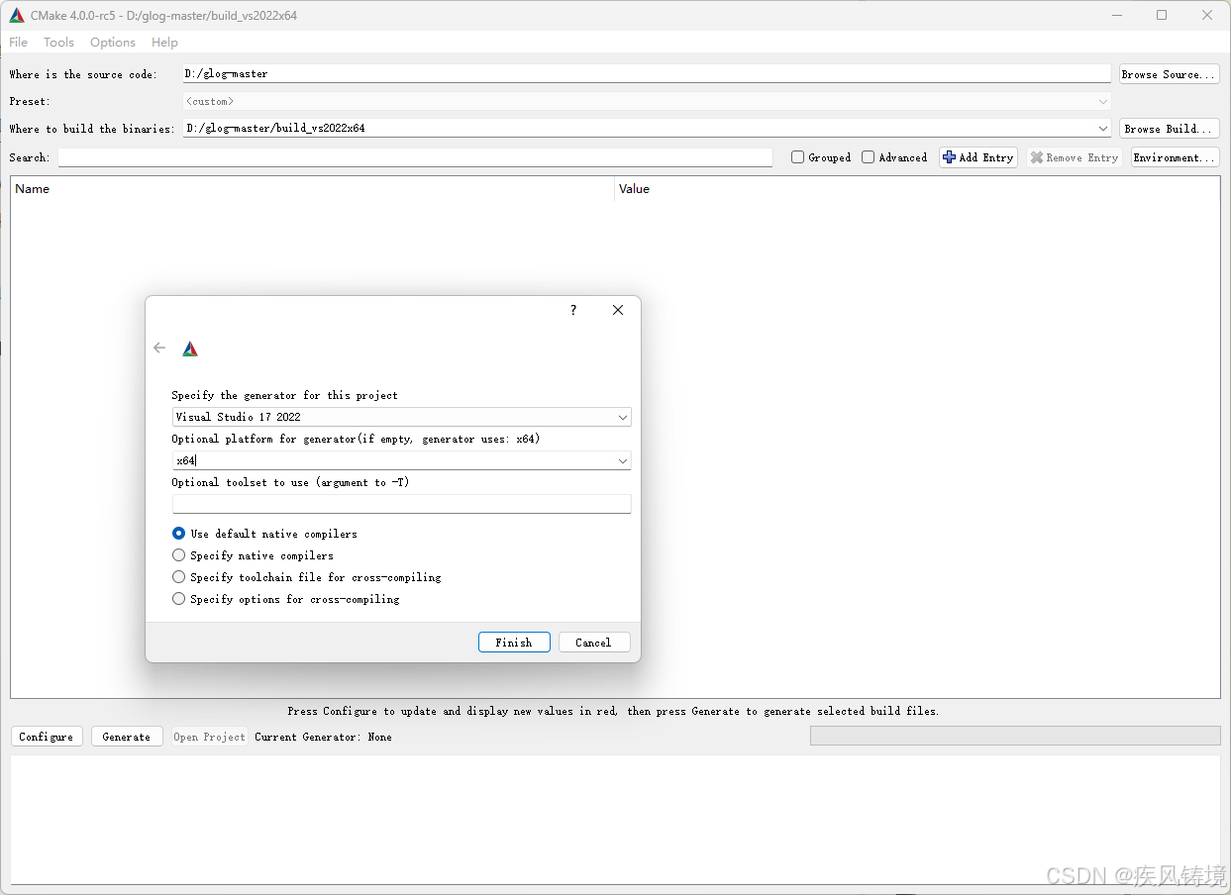Click the Cancel button in the dialog
This screenshot has height=895, width=1231.
point(593,643)
